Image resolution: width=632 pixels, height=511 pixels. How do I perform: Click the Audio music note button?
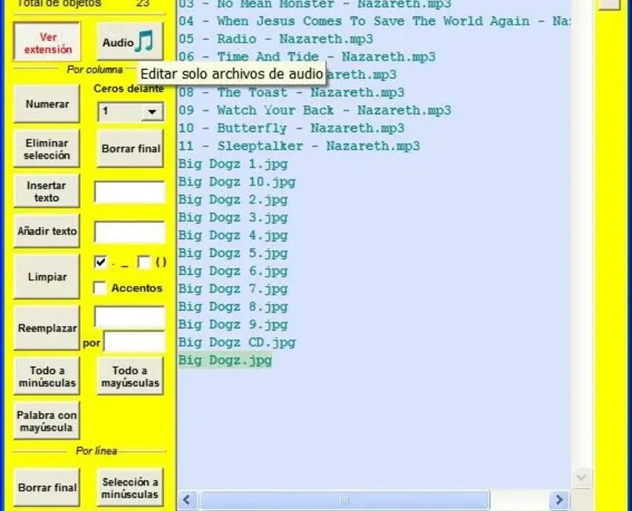130,42
